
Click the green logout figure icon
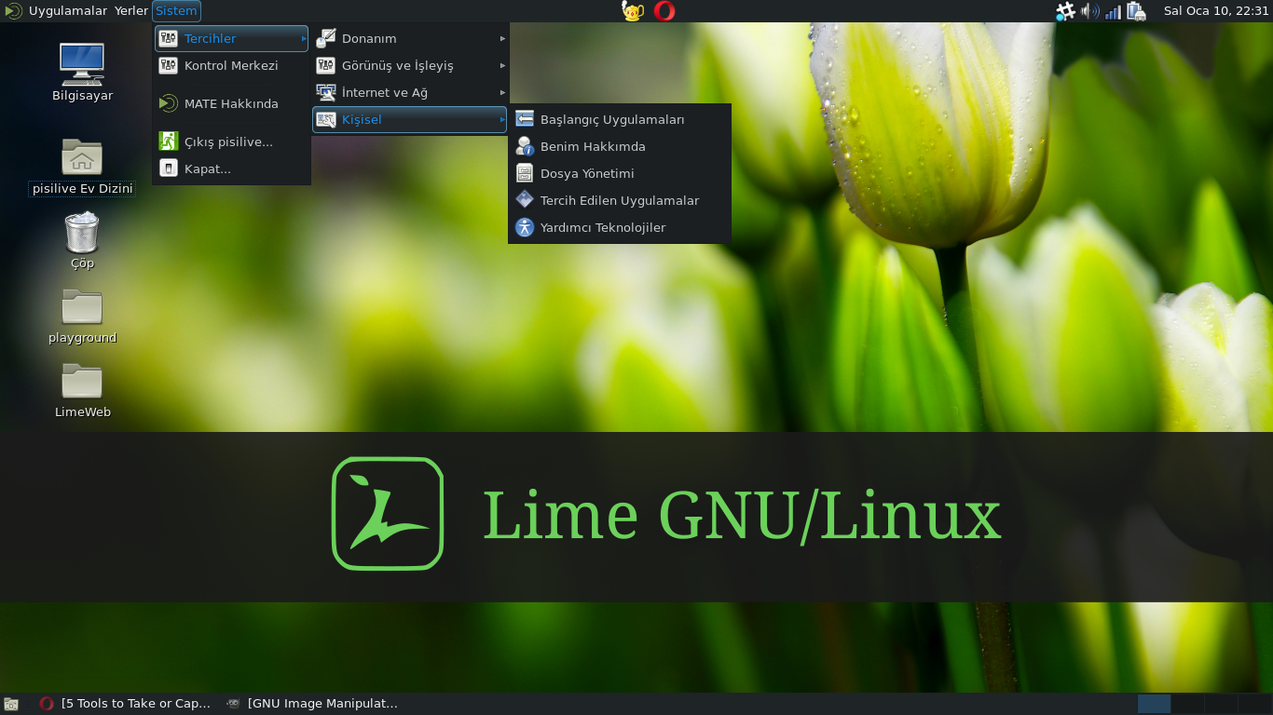[x=168, y=141]
